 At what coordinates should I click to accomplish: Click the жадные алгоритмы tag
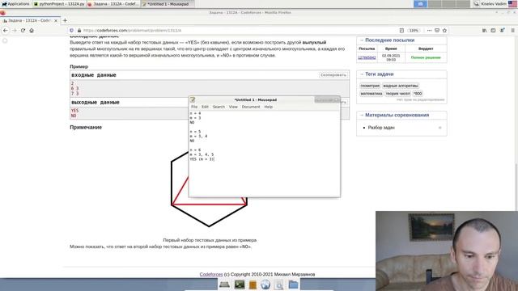coord(401,86)
